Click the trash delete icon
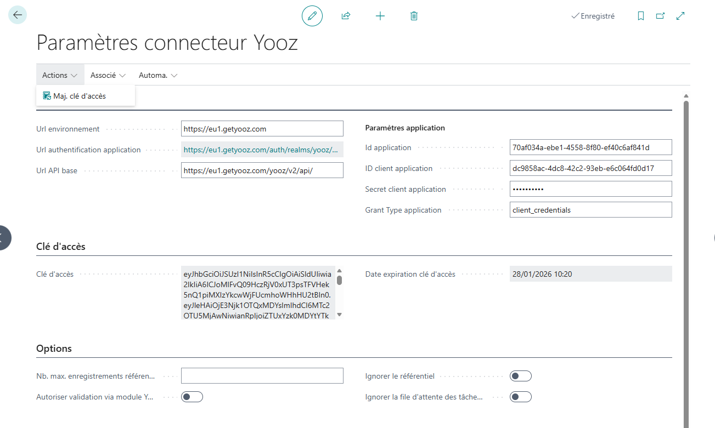This screenshot has width=715, height=428. point(414,16)
